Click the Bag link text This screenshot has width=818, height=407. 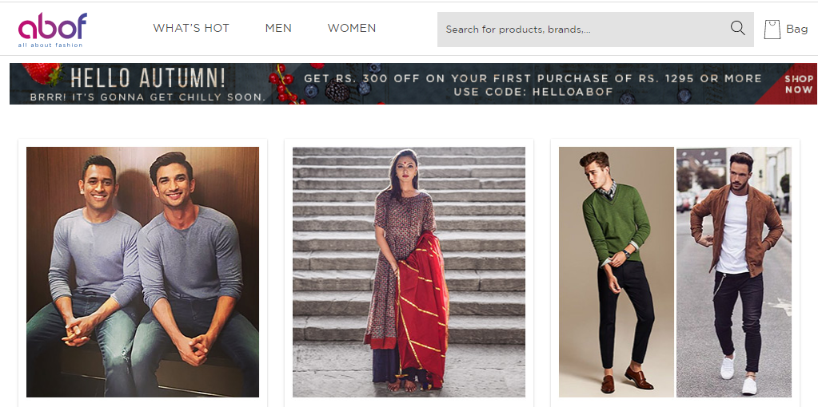tap(796, 30)
